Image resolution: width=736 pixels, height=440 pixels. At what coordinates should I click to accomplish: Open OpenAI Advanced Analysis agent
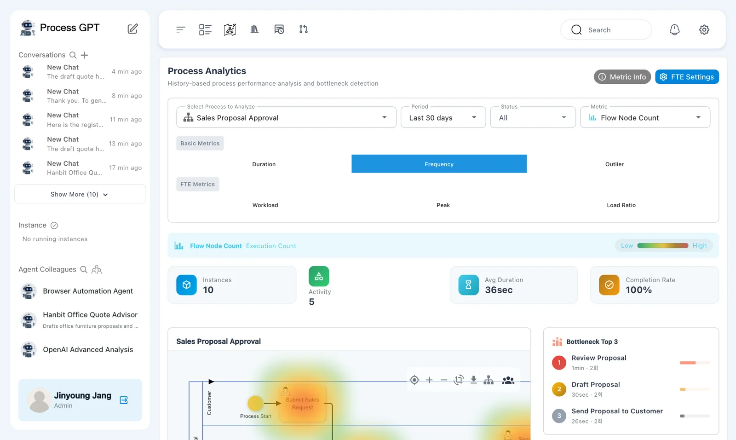[80, 350]
